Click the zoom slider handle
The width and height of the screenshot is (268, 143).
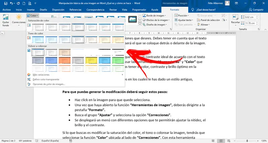(x=247, y=141)
